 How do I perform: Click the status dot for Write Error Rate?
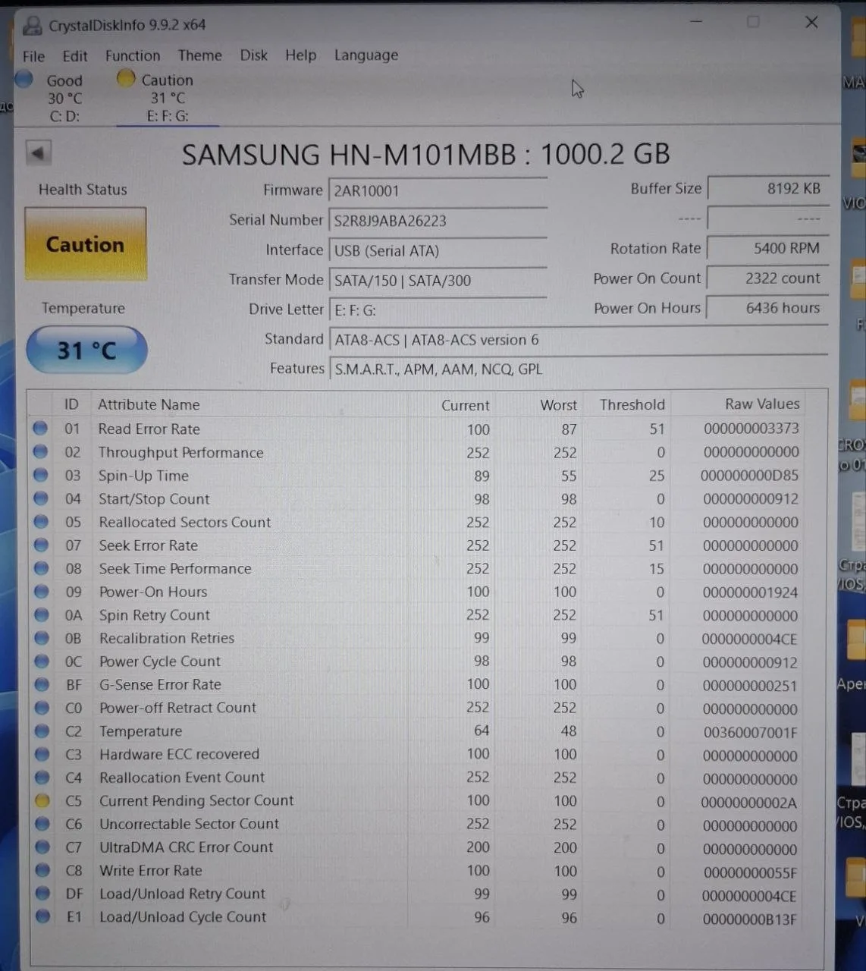coord(42,870)
